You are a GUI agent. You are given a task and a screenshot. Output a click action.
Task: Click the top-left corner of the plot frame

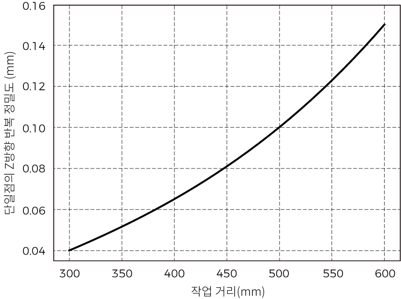point(53,6)
